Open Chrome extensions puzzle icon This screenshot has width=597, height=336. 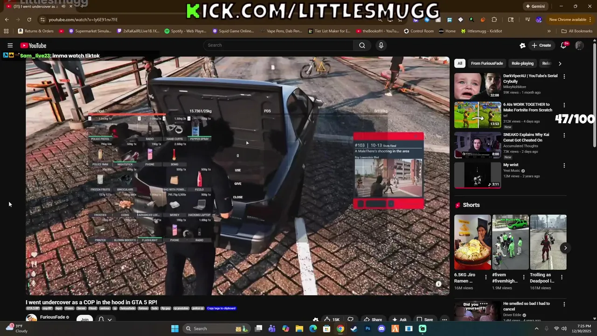coord(494,20)
